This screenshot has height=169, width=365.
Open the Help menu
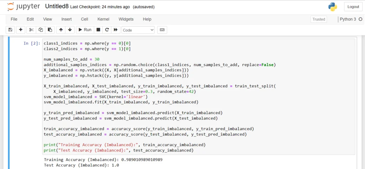pyautogui.click(x=147, y=19)
